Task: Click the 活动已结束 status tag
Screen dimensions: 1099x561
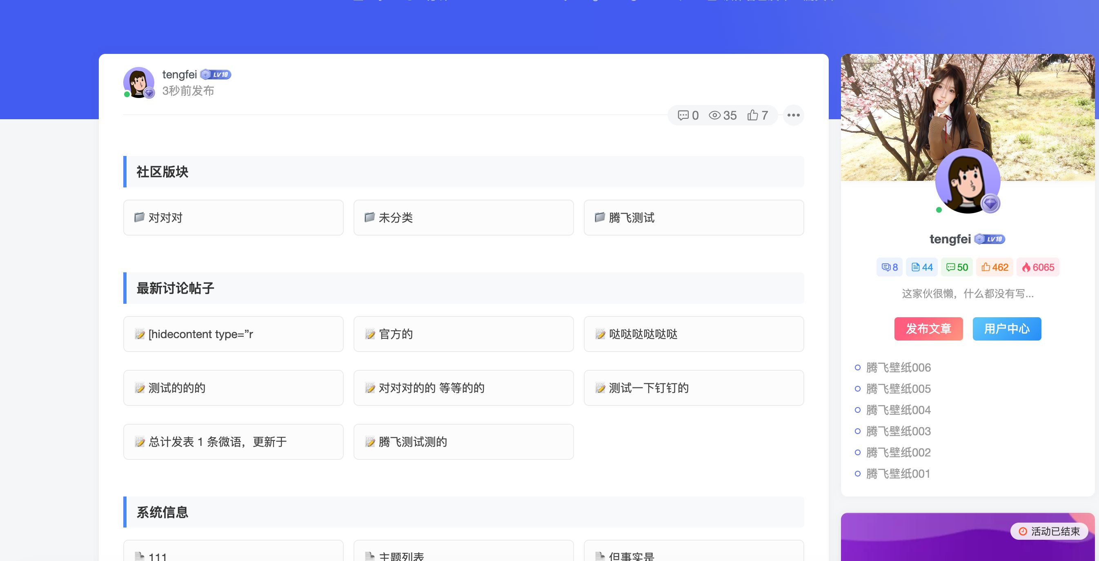Action: pyautogui.click(x=1049, y=531)
